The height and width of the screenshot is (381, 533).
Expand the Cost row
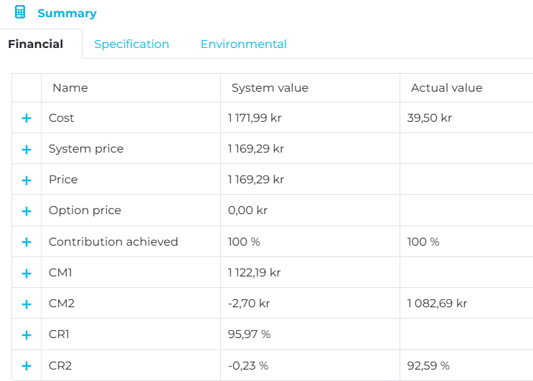[x=27, y=118]
